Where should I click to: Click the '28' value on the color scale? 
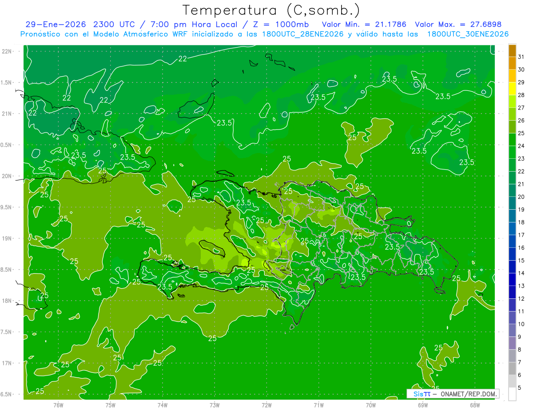click(521, 95)
